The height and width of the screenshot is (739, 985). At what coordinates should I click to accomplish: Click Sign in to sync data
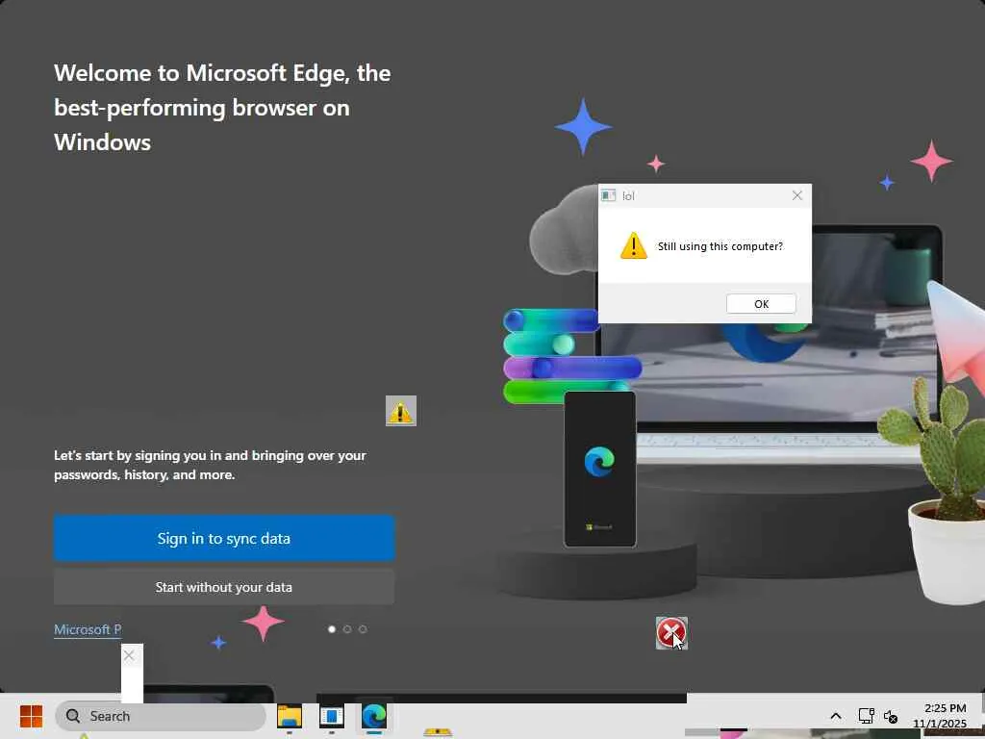coord(223,538)
